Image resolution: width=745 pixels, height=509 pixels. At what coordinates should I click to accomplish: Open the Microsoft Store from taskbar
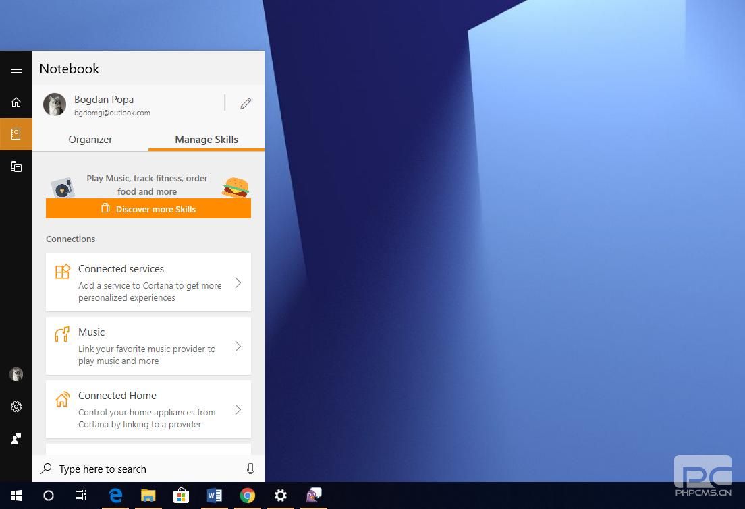pyautogui.click(x=181, y=496)
